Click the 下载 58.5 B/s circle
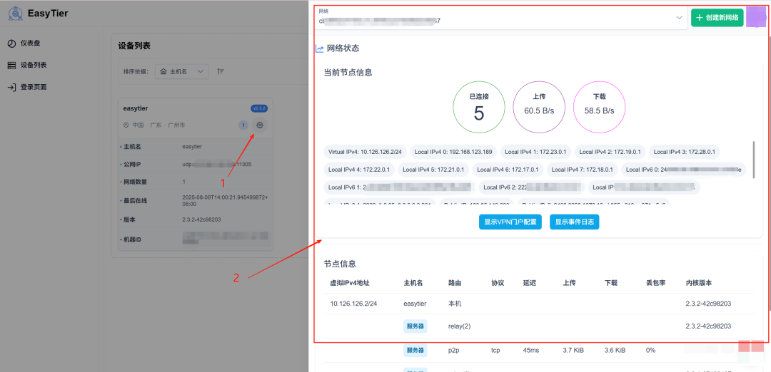771x372 pixels. click(599, 107)
